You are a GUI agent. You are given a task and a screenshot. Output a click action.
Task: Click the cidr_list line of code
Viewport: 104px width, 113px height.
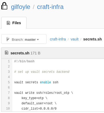39,109
